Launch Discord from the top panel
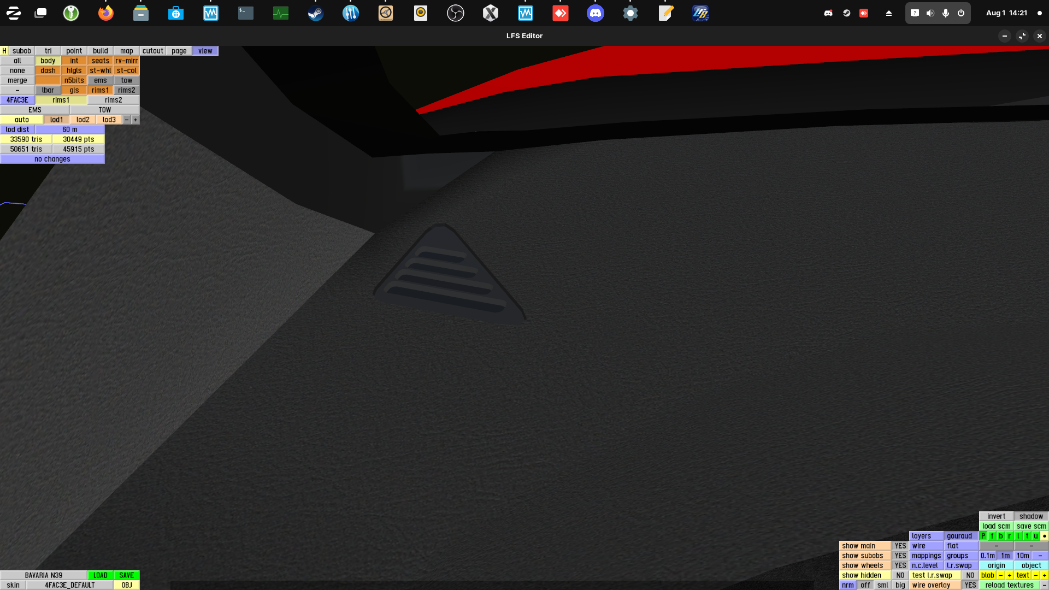The height and width of the screenshot is (590, 1049). coord(596,13)
